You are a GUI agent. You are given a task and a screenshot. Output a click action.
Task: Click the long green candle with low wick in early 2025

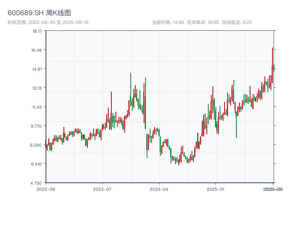tap(236, 125)
